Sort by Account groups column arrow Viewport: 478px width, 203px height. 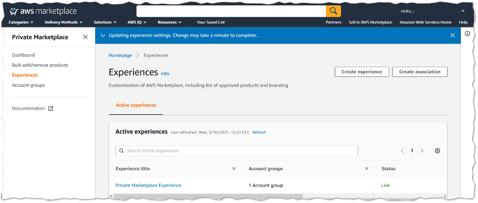367,169
